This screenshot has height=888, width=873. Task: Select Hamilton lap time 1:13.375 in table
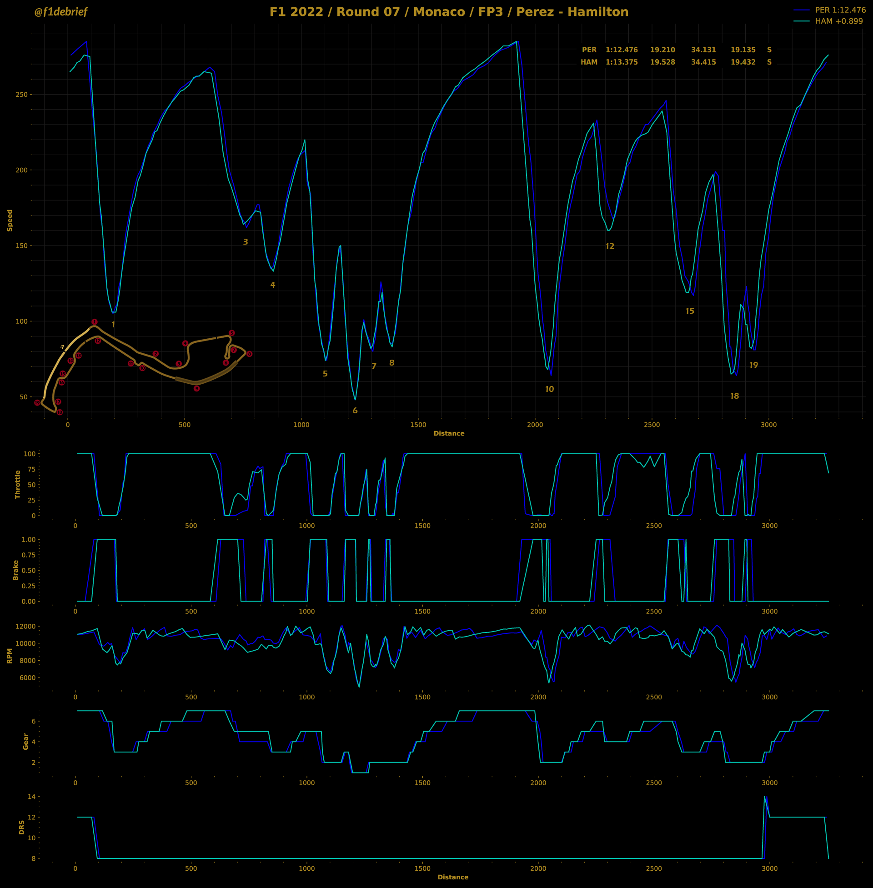pos(622,62)
